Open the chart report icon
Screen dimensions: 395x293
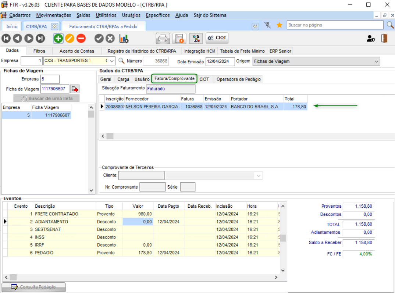click(x=124, y=38)
